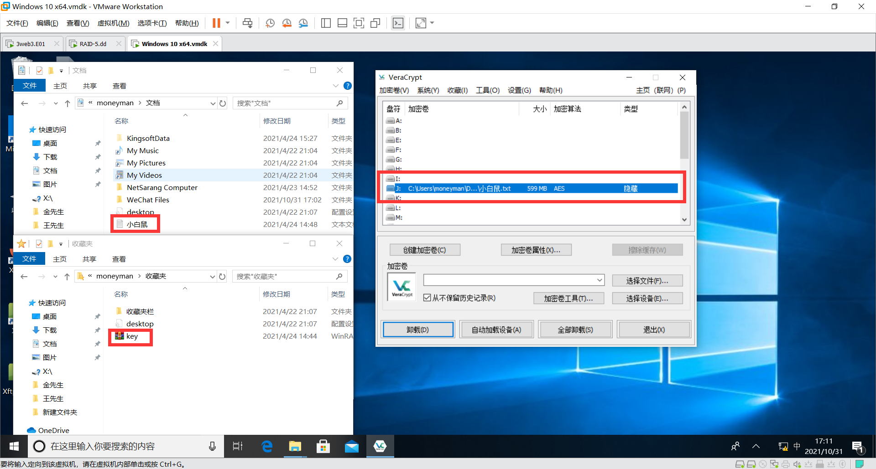Open 设置(G) menu in VeraCrypt
The image size is (876, 469).
pos(519,90)
